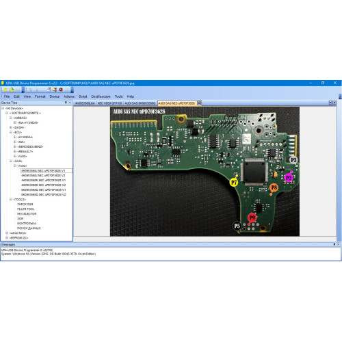Select the ПОИСК ДАННЫХ tool entry
Image resolution: width=342 pixels, height=342 pixels.
click(x=29, y=228)
